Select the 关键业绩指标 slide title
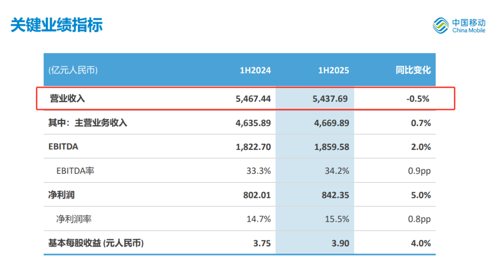Image resolution: width=488 pixels, height=257 pixels. point(56,25)
